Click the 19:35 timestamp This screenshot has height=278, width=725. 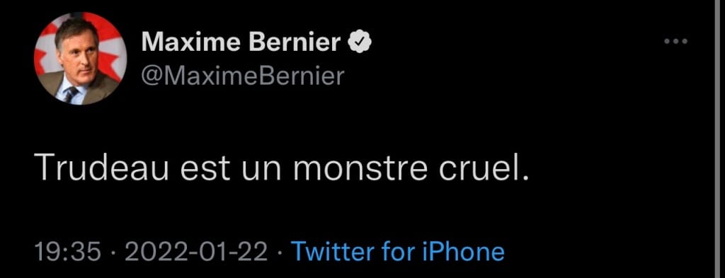pyautogui.click(x=67, y=252)
